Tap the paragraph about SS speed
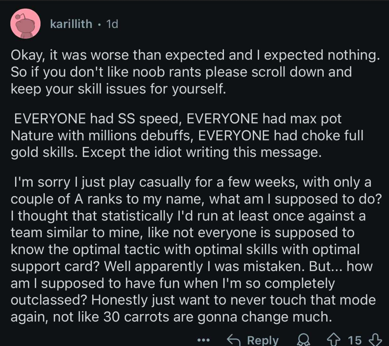 click(187, 135)
